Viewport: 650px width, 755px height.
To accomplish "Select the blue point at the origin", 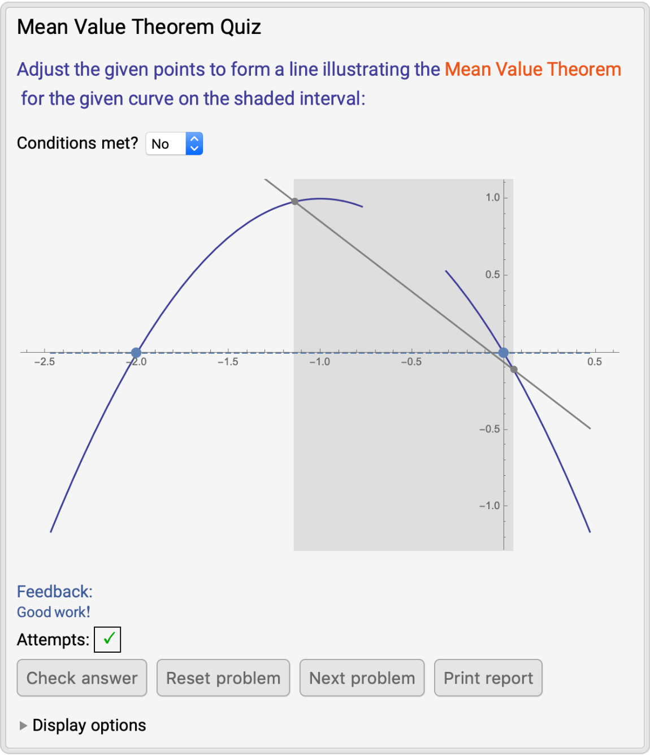I will pyautogui.click(x=503, y=353).
